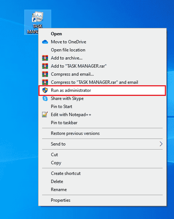Select Move to OneDrive
174x219 pixels.
click(x=103, y=42)
